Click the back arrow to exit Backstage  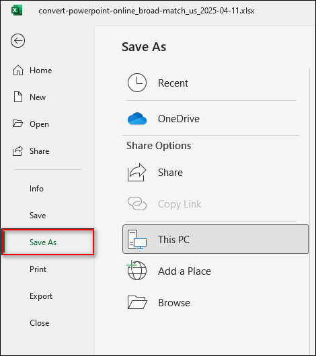point(17,41)
